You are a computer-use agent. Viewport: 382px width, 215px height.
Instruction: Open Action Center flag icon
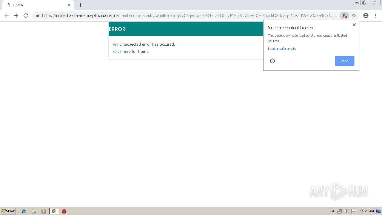coord(354,211)
